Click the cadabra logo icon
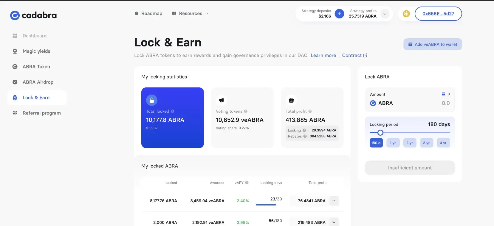The image size is (494, 226). pyautogui.click(x=15, y=15)
